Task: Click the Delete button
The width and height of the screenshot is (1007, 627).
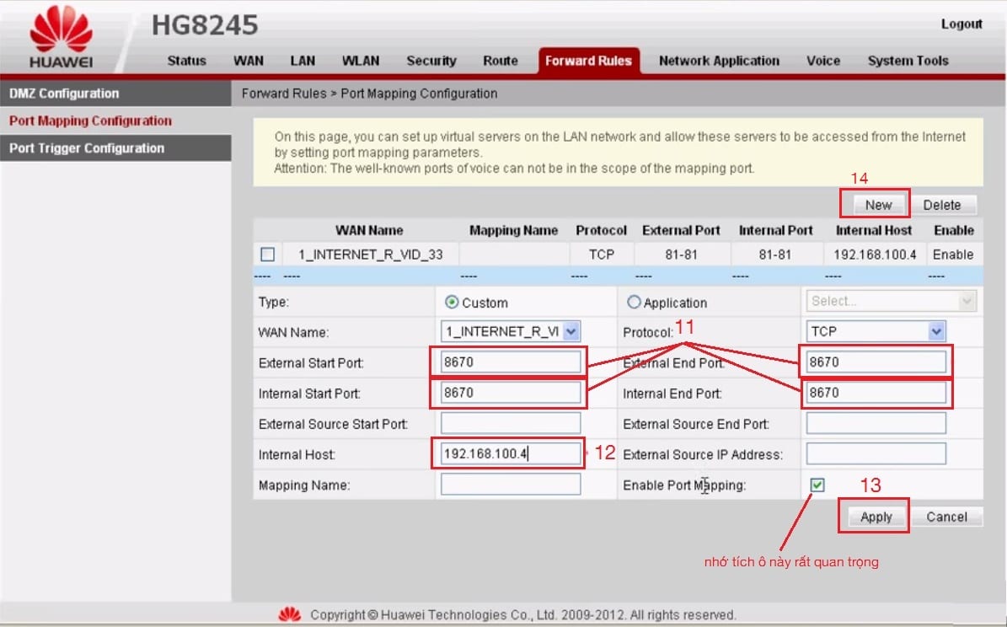Action: (x=941, y=205)
